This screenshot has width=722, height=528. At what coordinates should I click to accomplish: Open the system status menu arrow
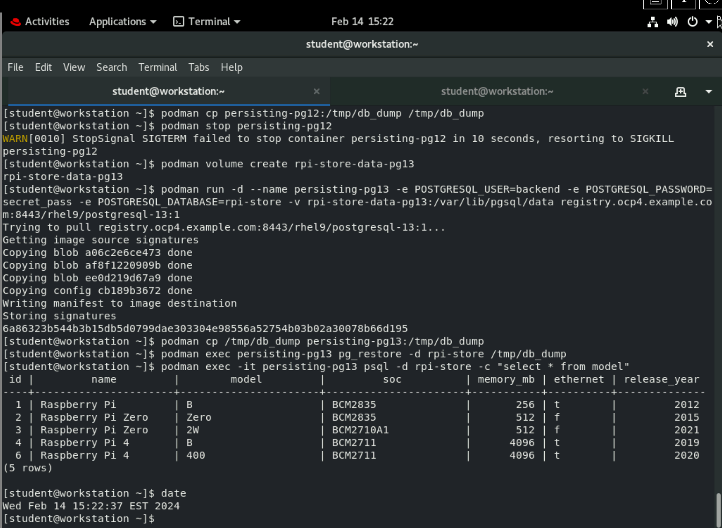click(708, 21)
